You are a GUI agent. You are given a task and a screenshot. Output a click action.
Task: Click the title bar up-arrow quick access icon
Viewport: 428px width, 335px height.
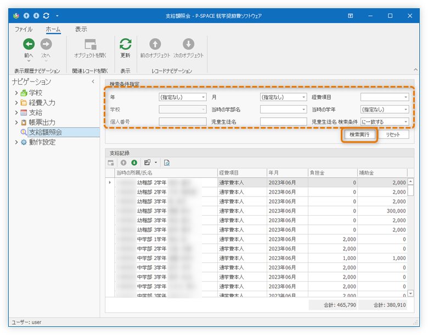tap(26, 16)
